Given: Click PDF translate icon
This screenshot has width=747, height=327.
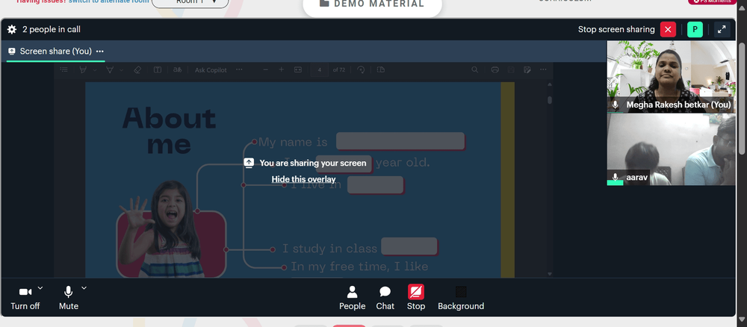Looking at the screenshot, I should 177,70.
